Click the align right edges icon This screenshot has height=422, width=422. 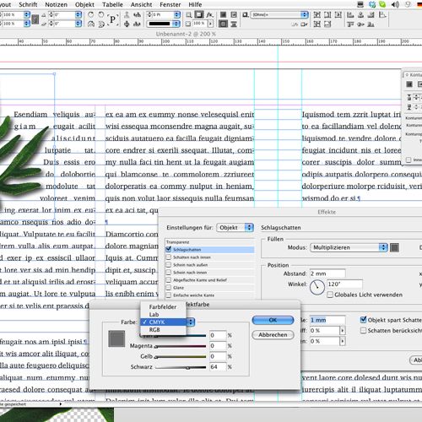tap(371, 14)
